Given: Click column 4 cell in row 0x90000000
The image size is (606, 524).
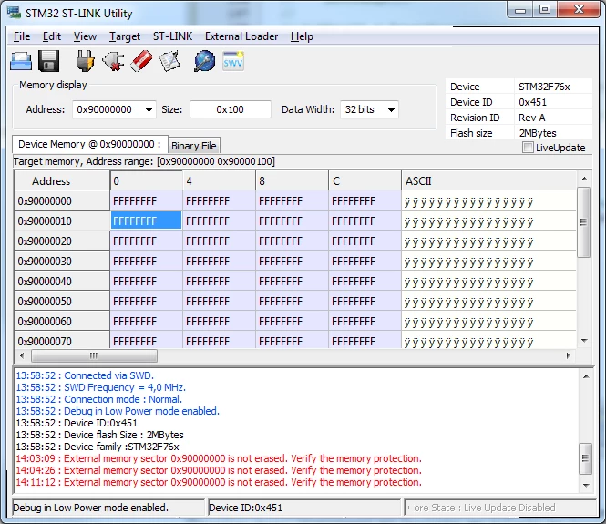Looking at the screenshot, I should tap(219, 201).
